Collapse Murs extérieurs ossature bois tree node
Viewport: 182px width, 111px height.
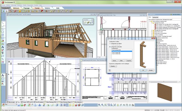coord(150,21)
